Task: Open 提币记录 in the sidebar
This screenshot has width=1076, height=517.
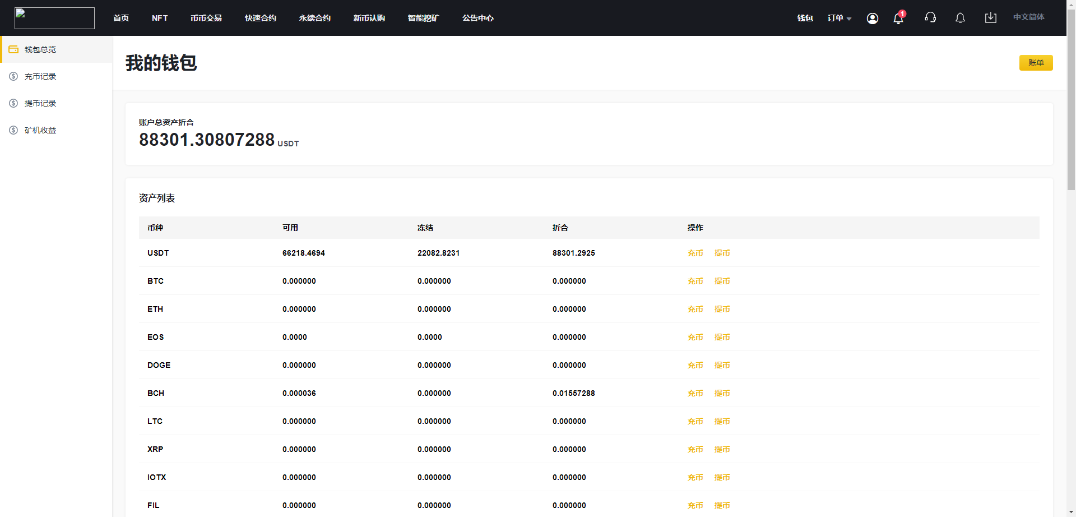Action: (40, 103)
